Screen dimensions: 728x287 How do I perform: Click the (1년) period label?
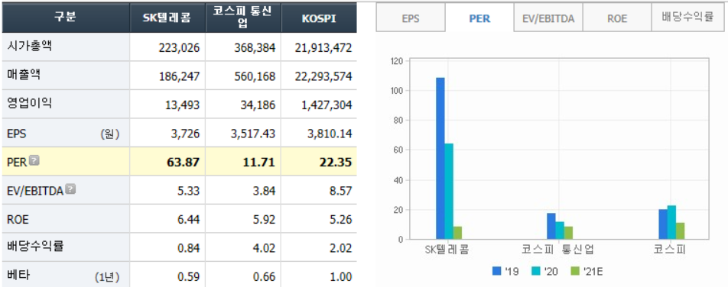coord(107,277)
